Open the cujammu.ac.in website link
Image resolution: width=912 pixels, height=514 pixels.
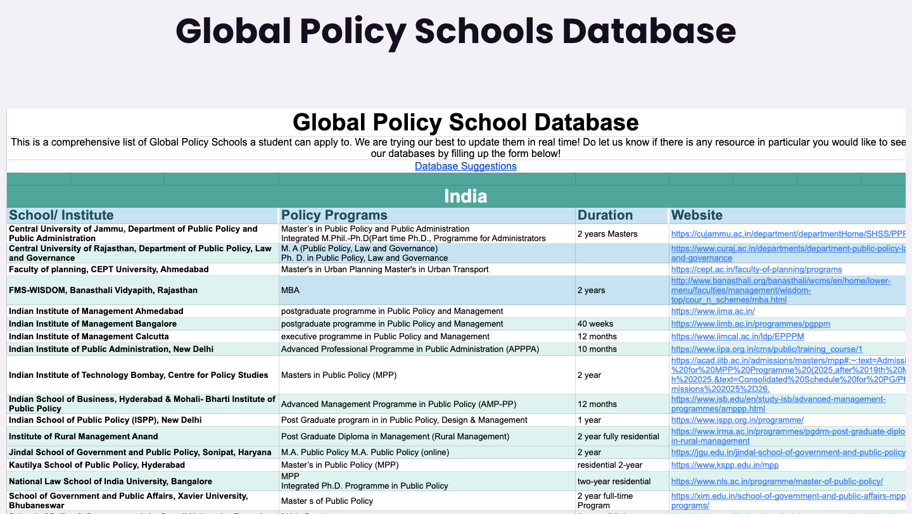[x=788, y=234]
